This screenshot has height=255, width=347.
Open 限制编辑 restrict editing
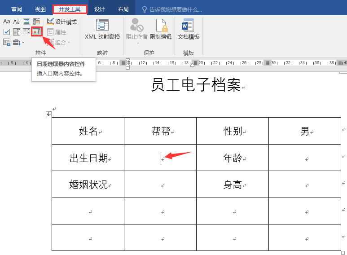(x=161, y=30)
